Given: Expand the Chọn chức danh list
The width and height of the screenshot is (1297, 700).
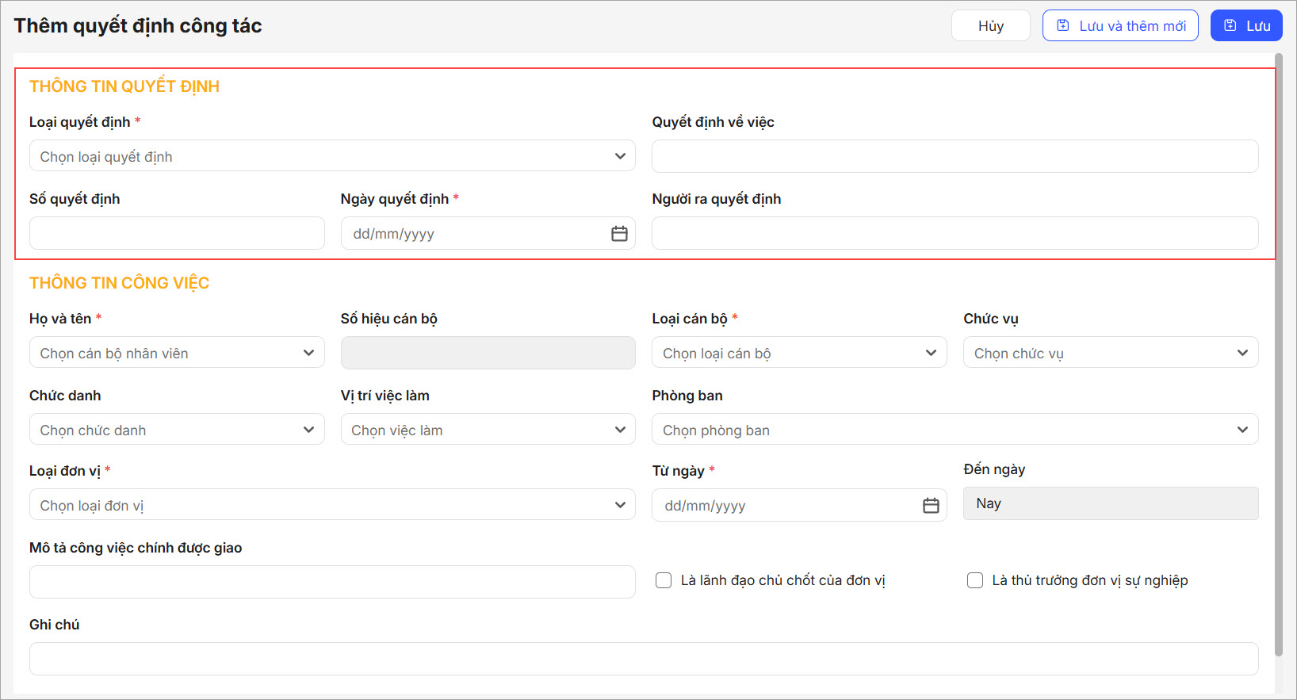Looking at the screenshot, I should pos(177,430).
